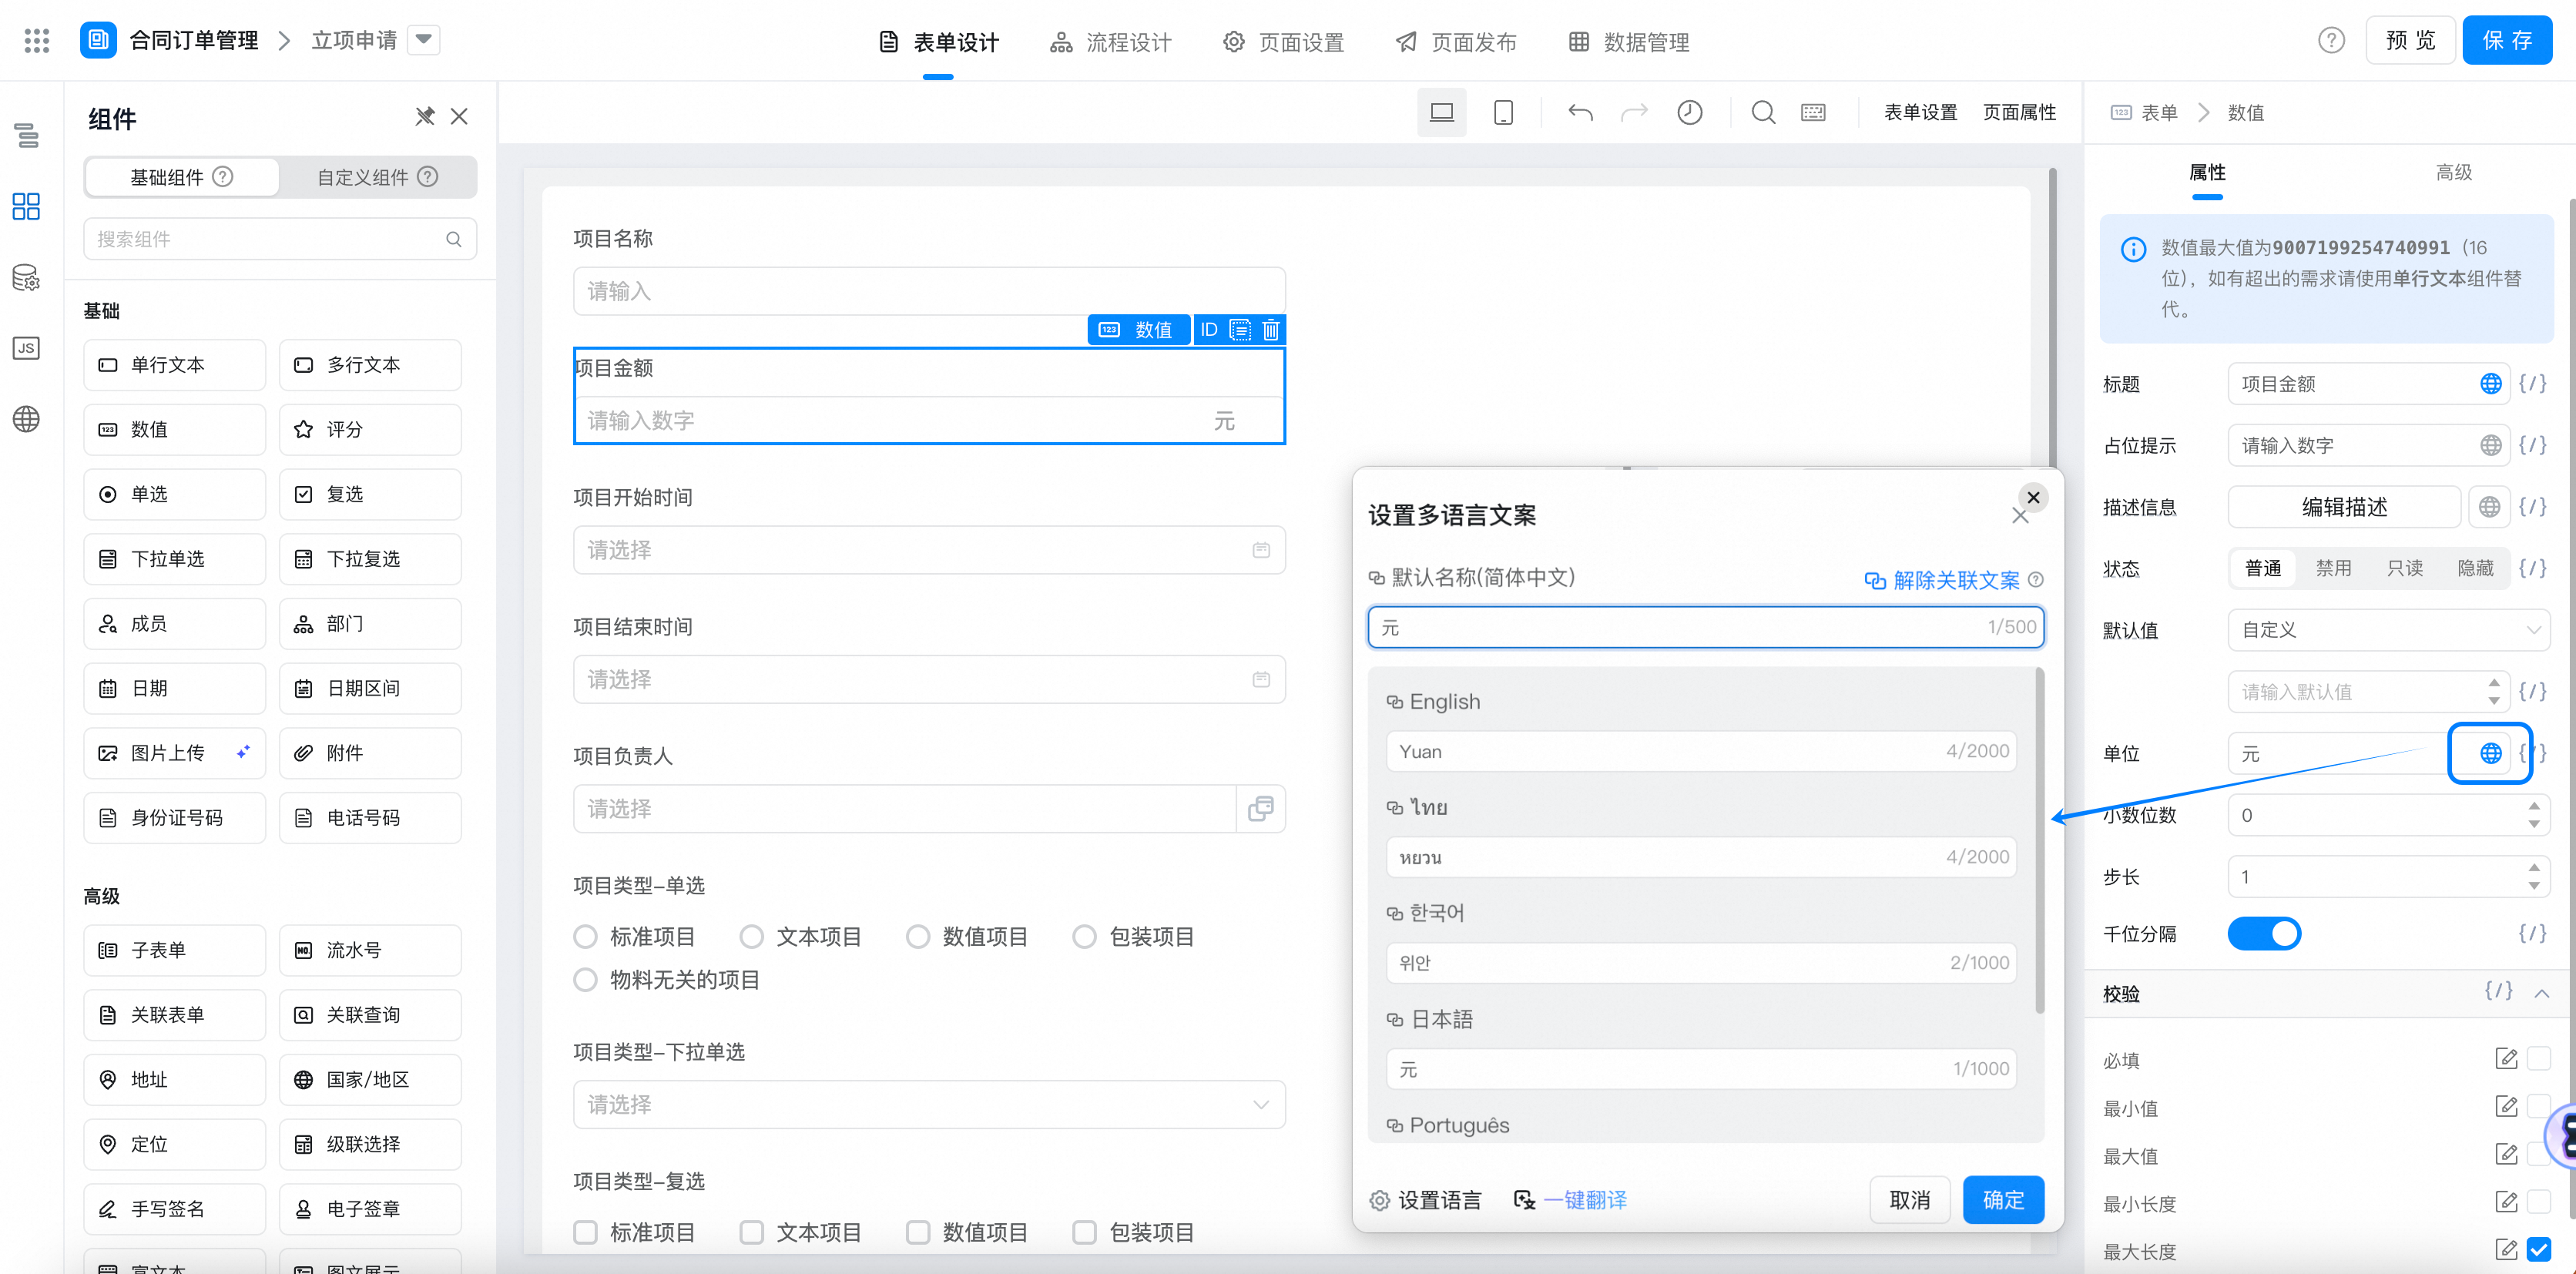
Task: Pin the 组件 panel
Action: click(x=425, y=116)
